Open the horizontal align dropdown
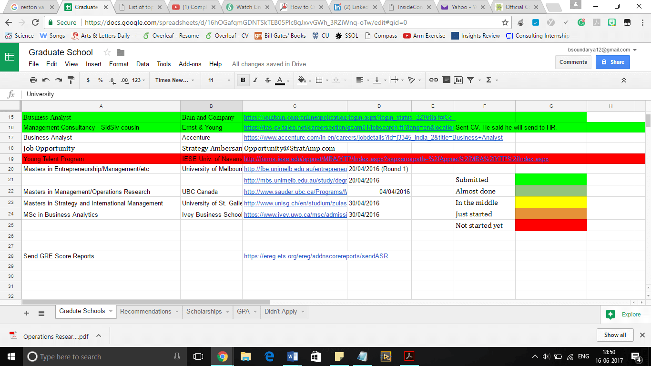This screenshot has width=651, height=366. click(x=362, y=80)
